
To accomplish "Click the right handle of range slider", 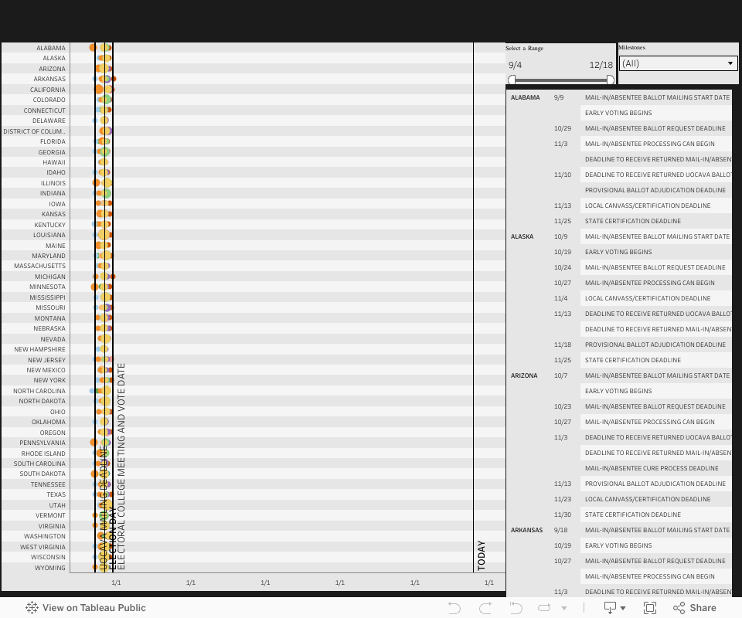I will (611, 80).
